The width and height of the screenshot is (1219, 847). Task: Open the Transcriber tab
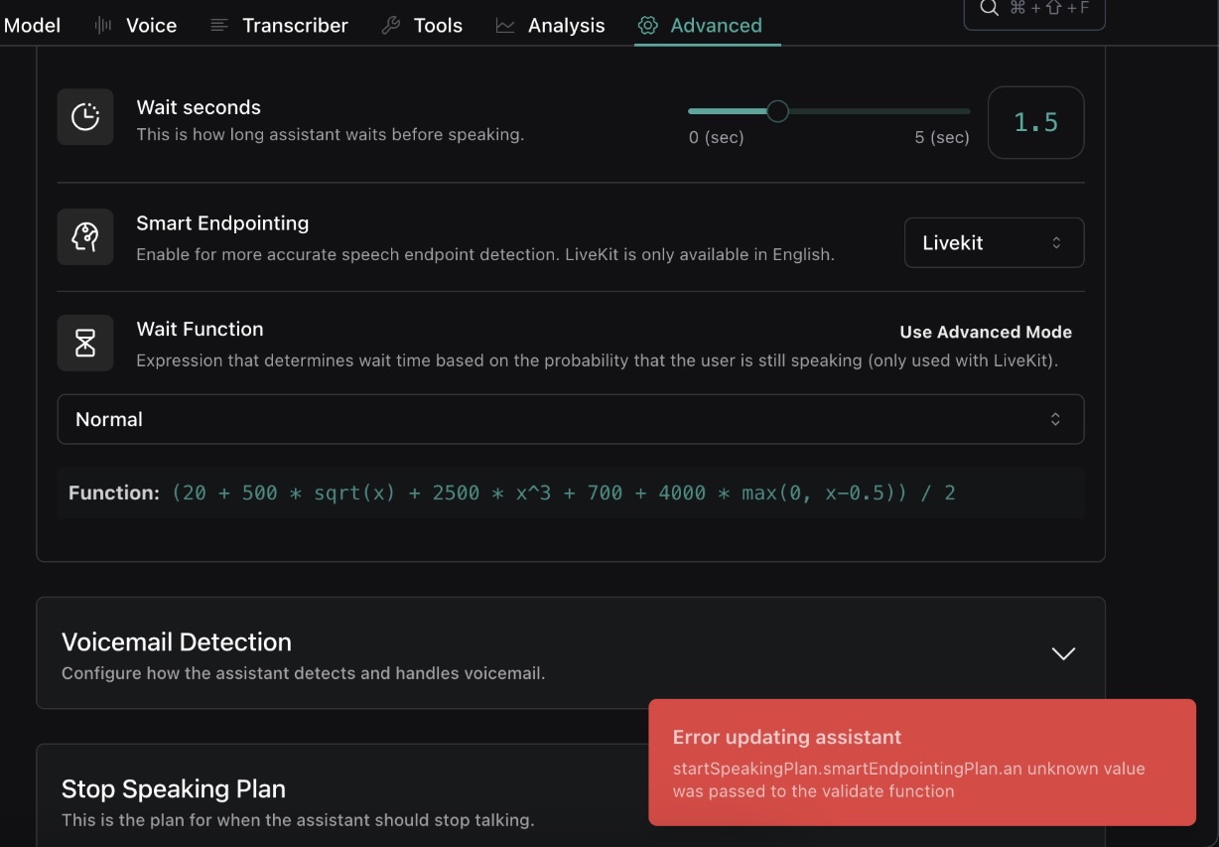(295, 26)
